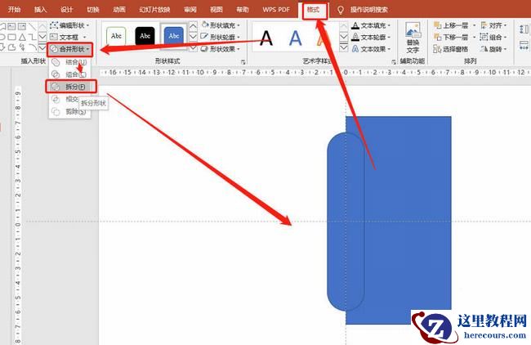Pick the straight line shape

32,26
